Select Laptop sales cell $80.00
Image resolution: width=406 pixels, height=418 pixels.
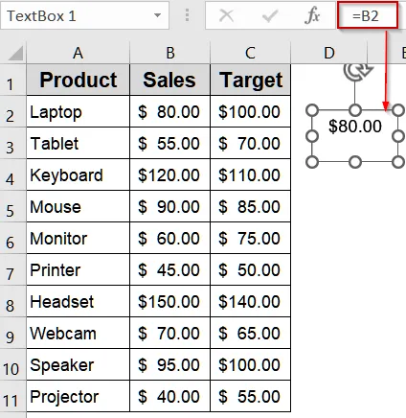click(x=170, y=111)
